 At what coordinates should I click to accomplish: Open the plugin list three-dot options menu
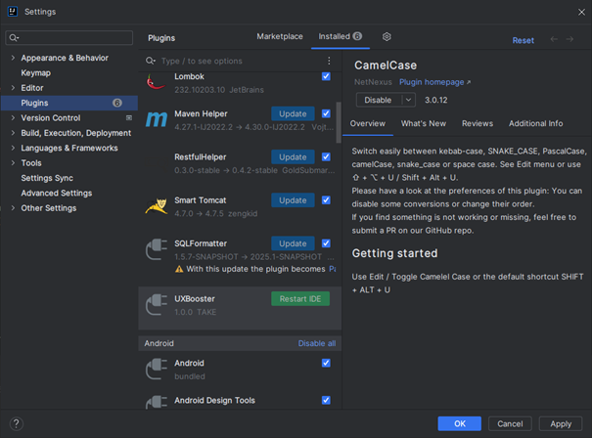pyautogui.click(x=329, y=61)
